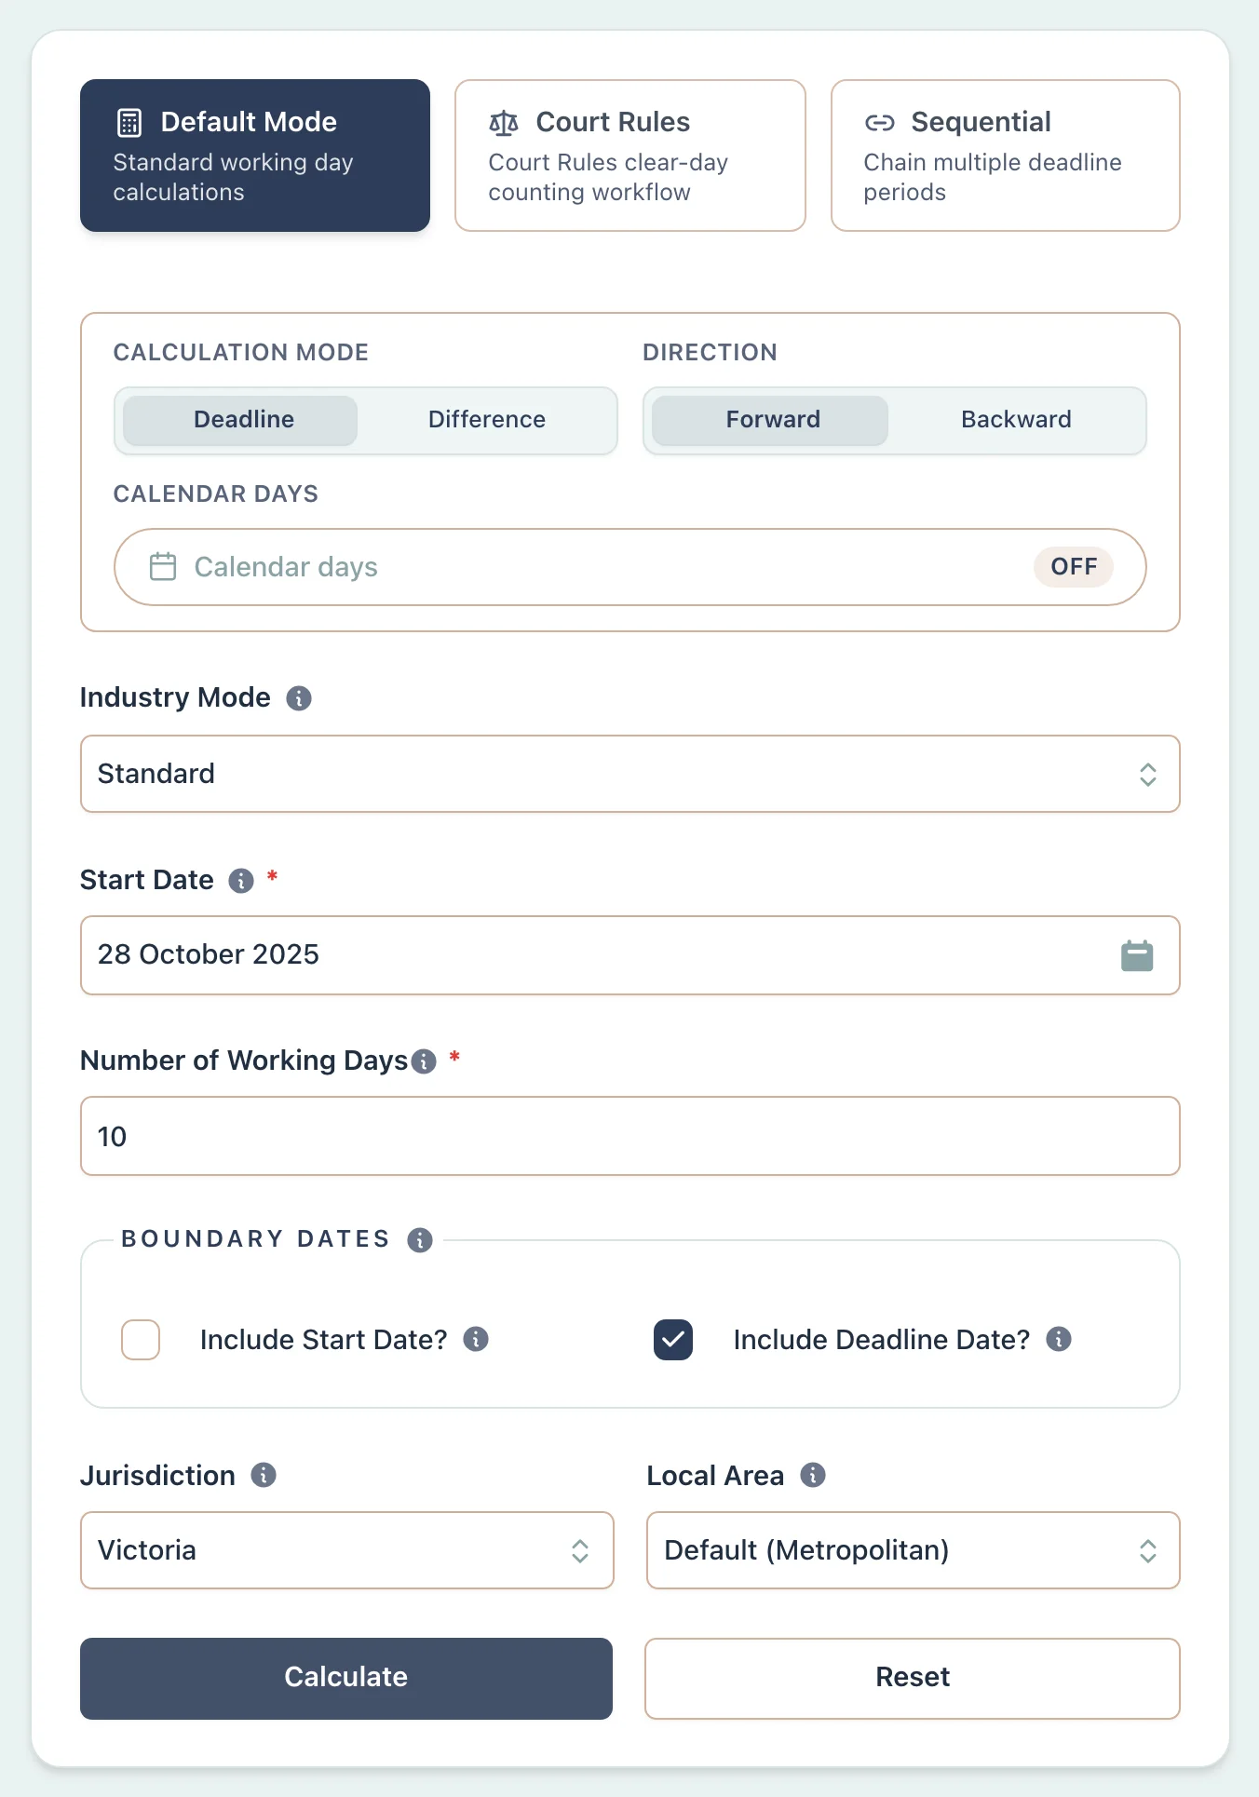Open the Industry Mode dropdown

click(629, 774)
